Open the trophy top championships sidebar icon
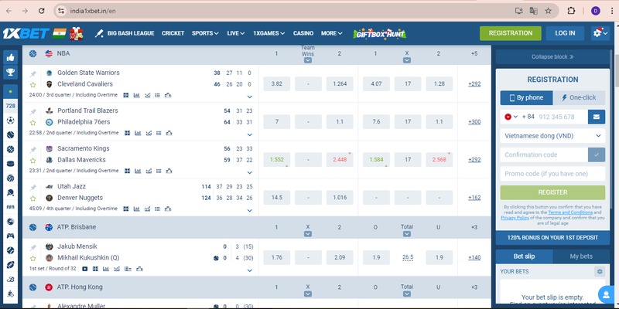This screenshot has width=619, height=309. tap(10, 72)
